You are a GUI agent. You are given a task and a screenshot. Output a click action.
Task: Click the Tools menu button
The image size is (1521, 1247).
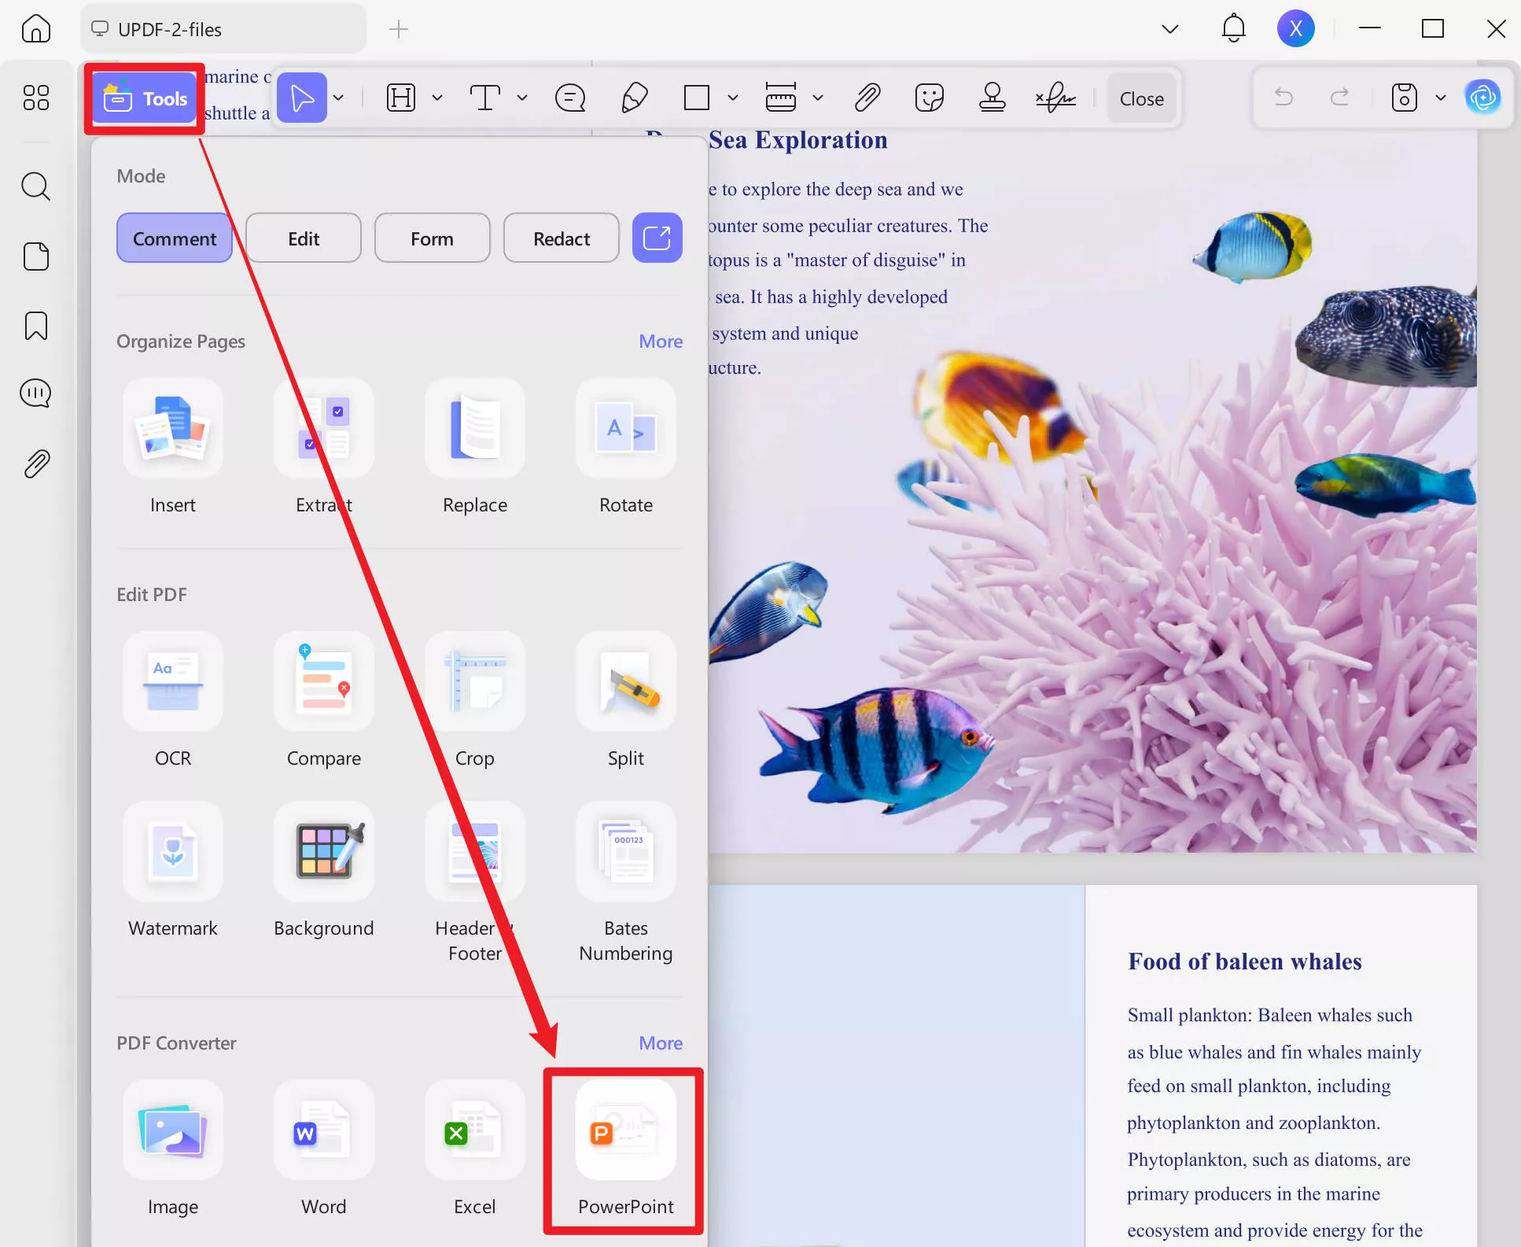(x=145, y=99)
